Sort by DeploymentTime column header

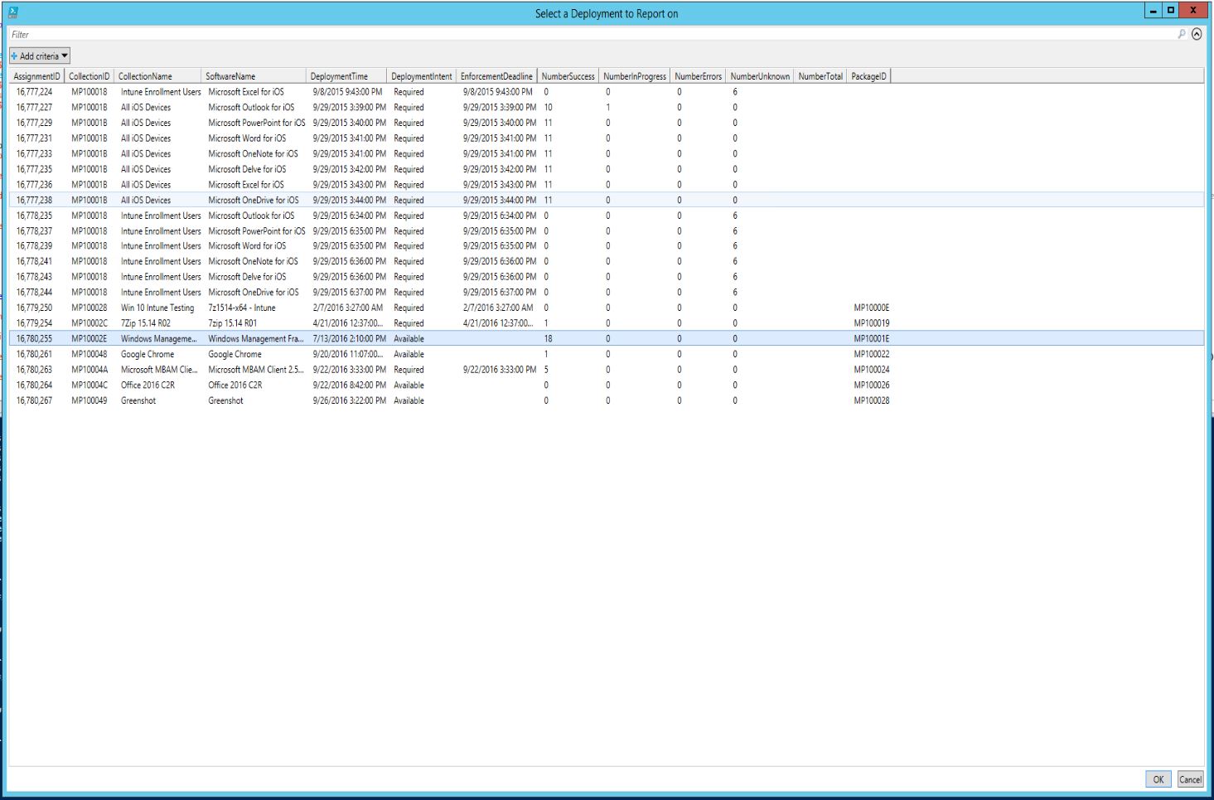[346, 76]
